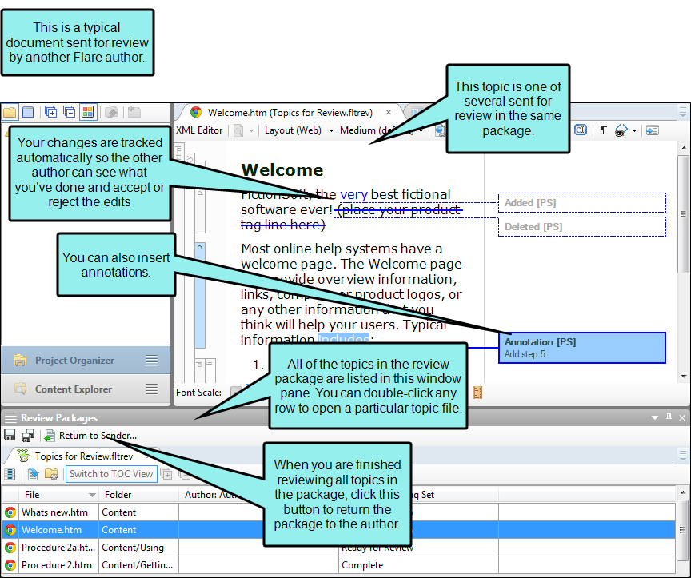Viewport: 691px width, 578px height.
Task: Open the File column sort arrow
Action: 92,495
